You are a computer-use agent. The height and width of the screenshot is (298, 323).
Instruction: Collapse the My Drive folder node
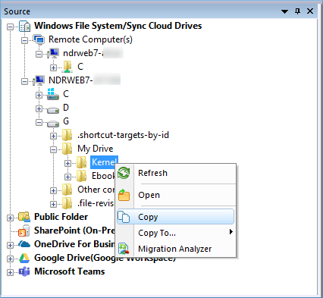(53, 149)
